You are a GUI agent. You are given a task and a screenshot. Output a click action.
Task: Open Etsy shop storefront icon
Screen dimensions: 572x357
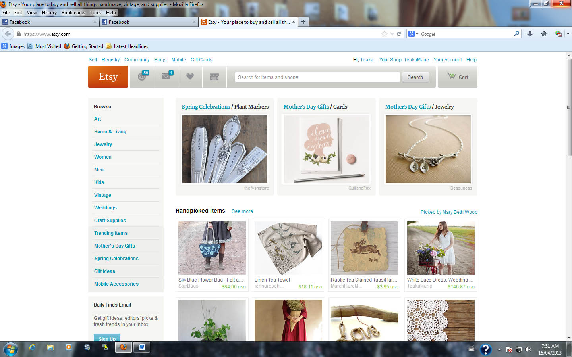(x=214, y=77)
